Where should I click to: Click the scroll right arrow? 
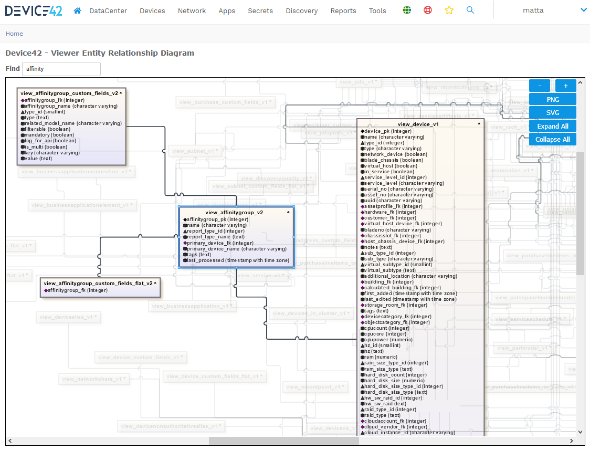coord(571,441)
